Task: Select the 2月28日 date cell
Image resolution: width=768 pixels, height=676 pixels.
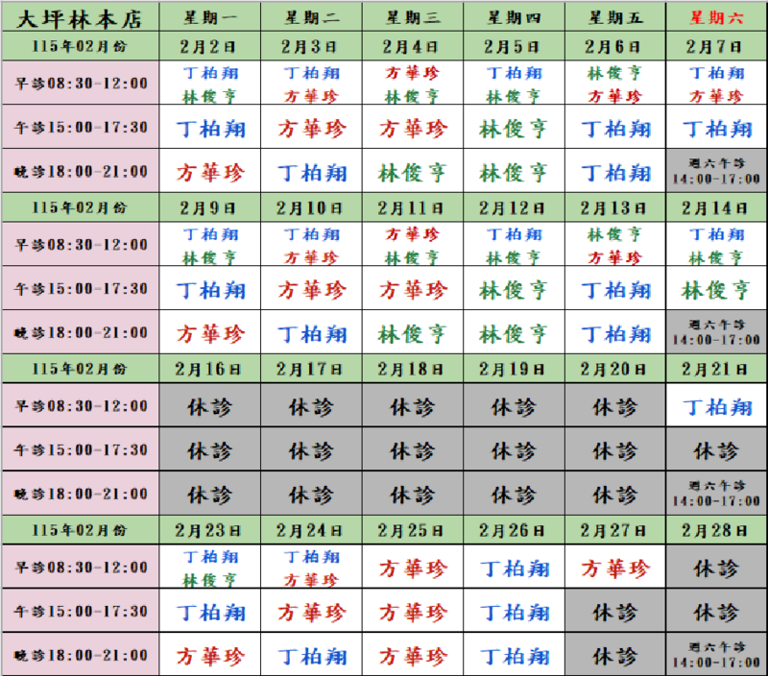Action: (x=715, y=530)
